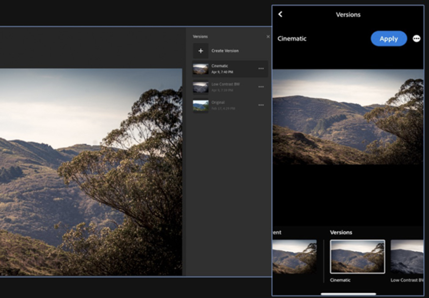This screenshot has width=429, height=298.
Task: Open options menu for Original version row
Action: (x=261, y=105)
